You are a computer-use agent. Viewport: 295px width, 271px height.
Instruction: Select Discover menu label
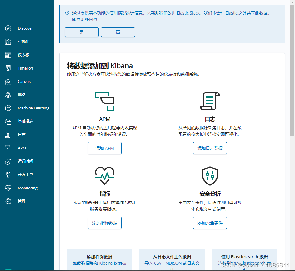point(25,28)
